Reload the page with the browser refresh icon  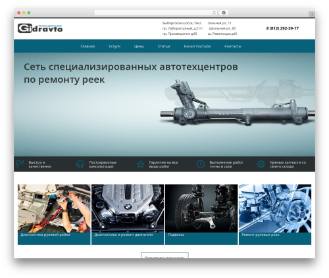tap(214, 12)
